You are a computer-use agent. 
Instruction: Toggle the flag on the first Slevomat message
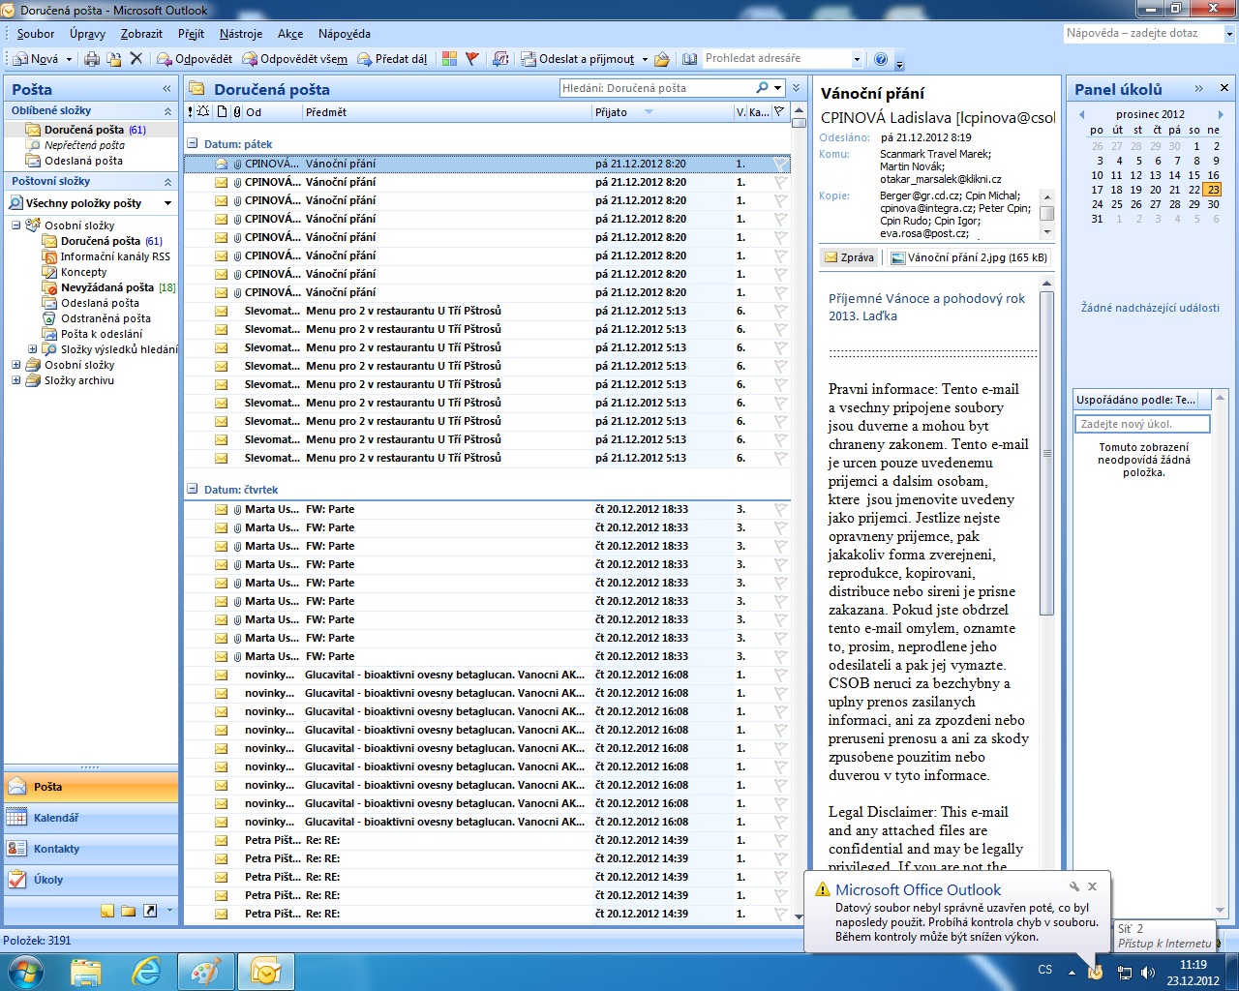(780, 312)
